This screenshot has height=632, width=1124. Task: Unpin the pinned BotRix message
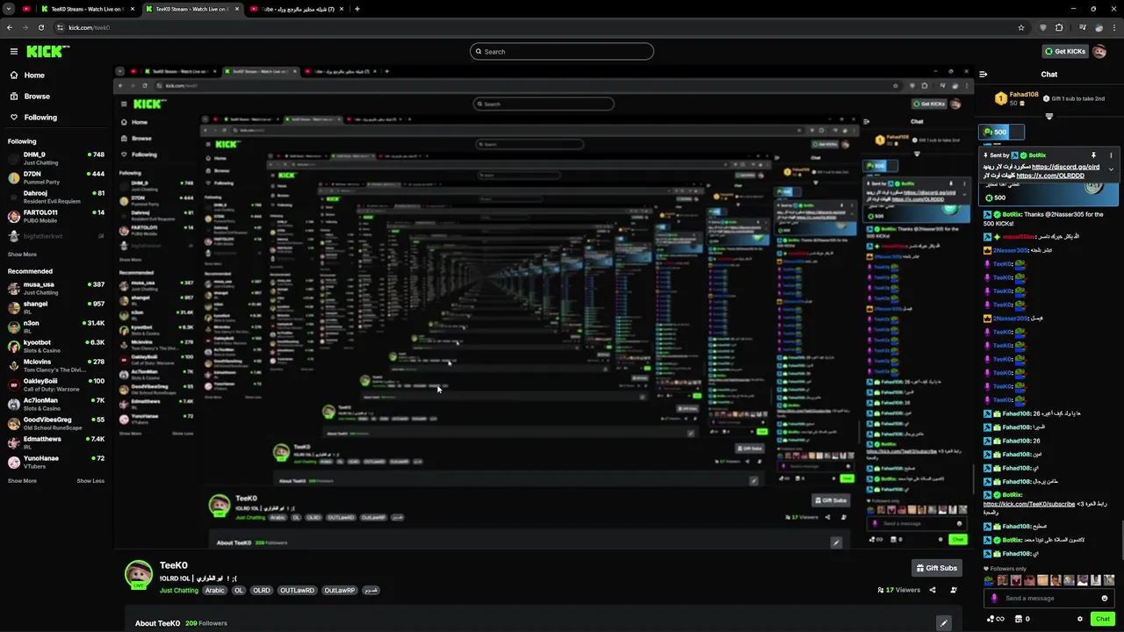pyautogui.click(x=1093, y=155)
